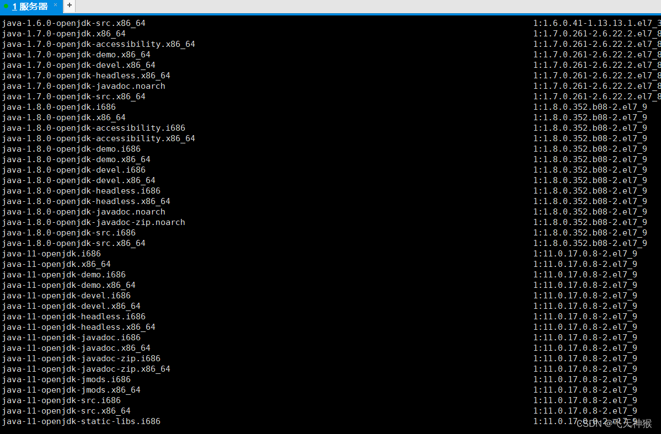Open a new session tab with plus button
This screenshot has height=434, width=661.
pos(69,6)
